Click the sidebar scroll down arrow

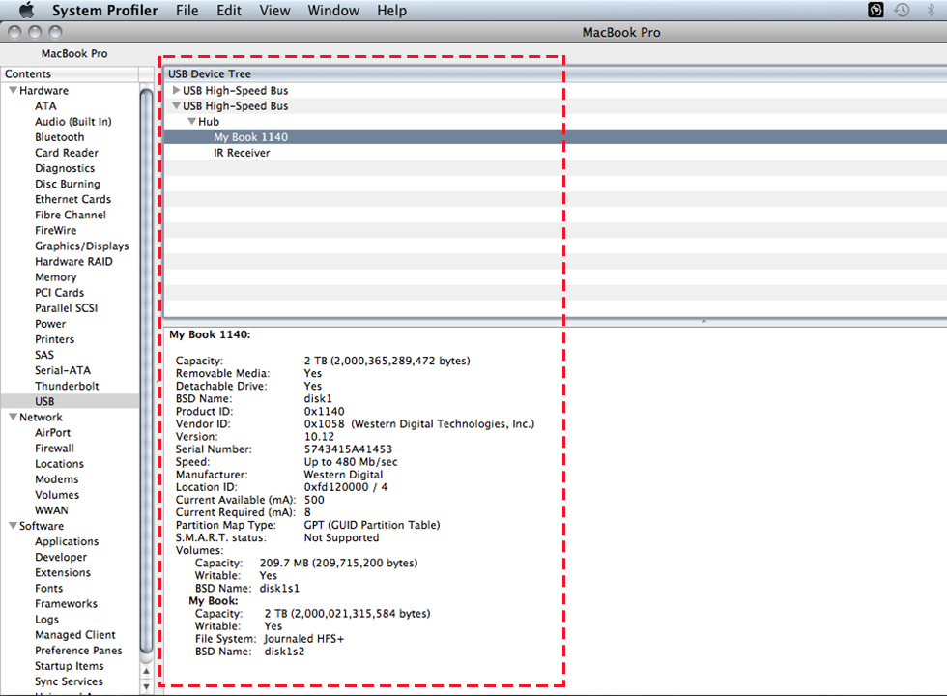pyautogui.click(x=146, y=687)
